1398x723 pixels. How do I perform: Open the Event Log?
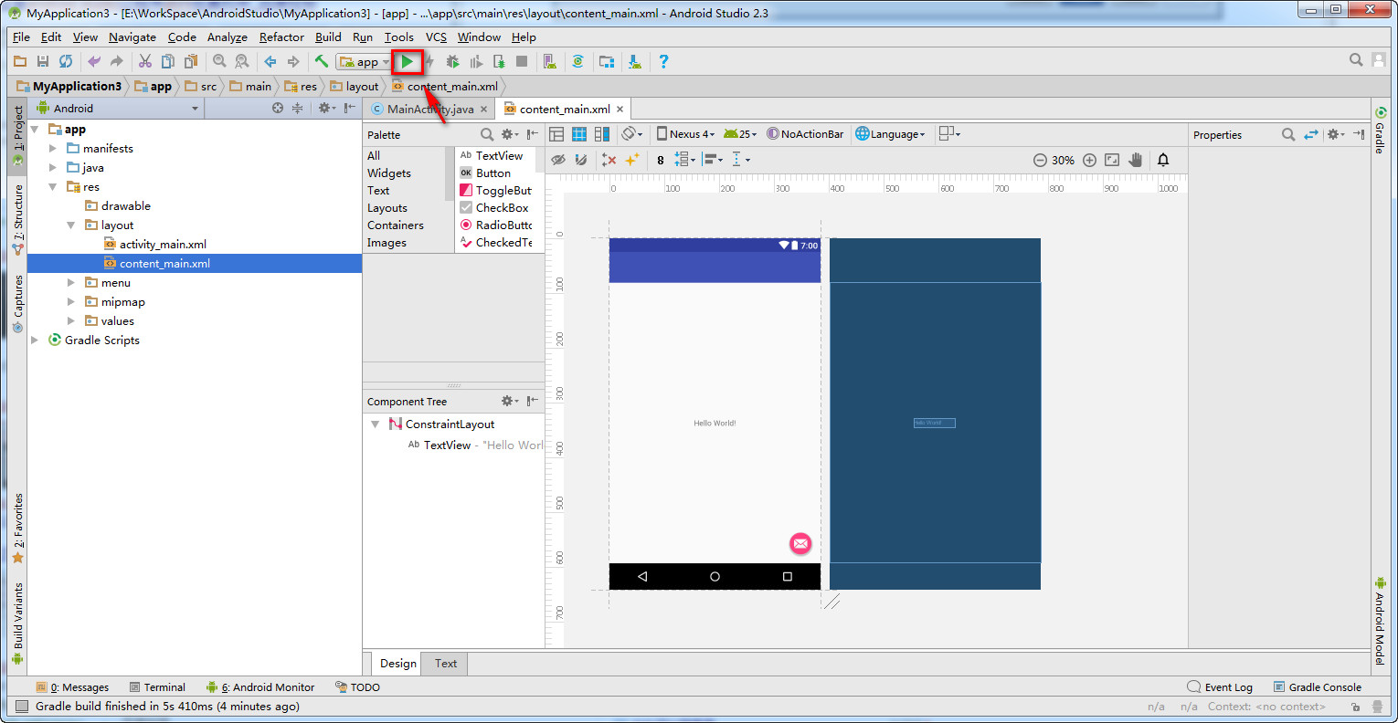pos(1220,687)
